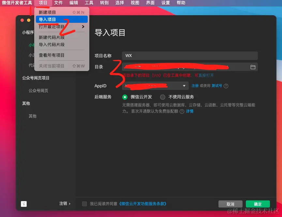This screenshot has height=217, width=282.
Task: Click help icon beside 免费版配额
Action: [182, 111]
